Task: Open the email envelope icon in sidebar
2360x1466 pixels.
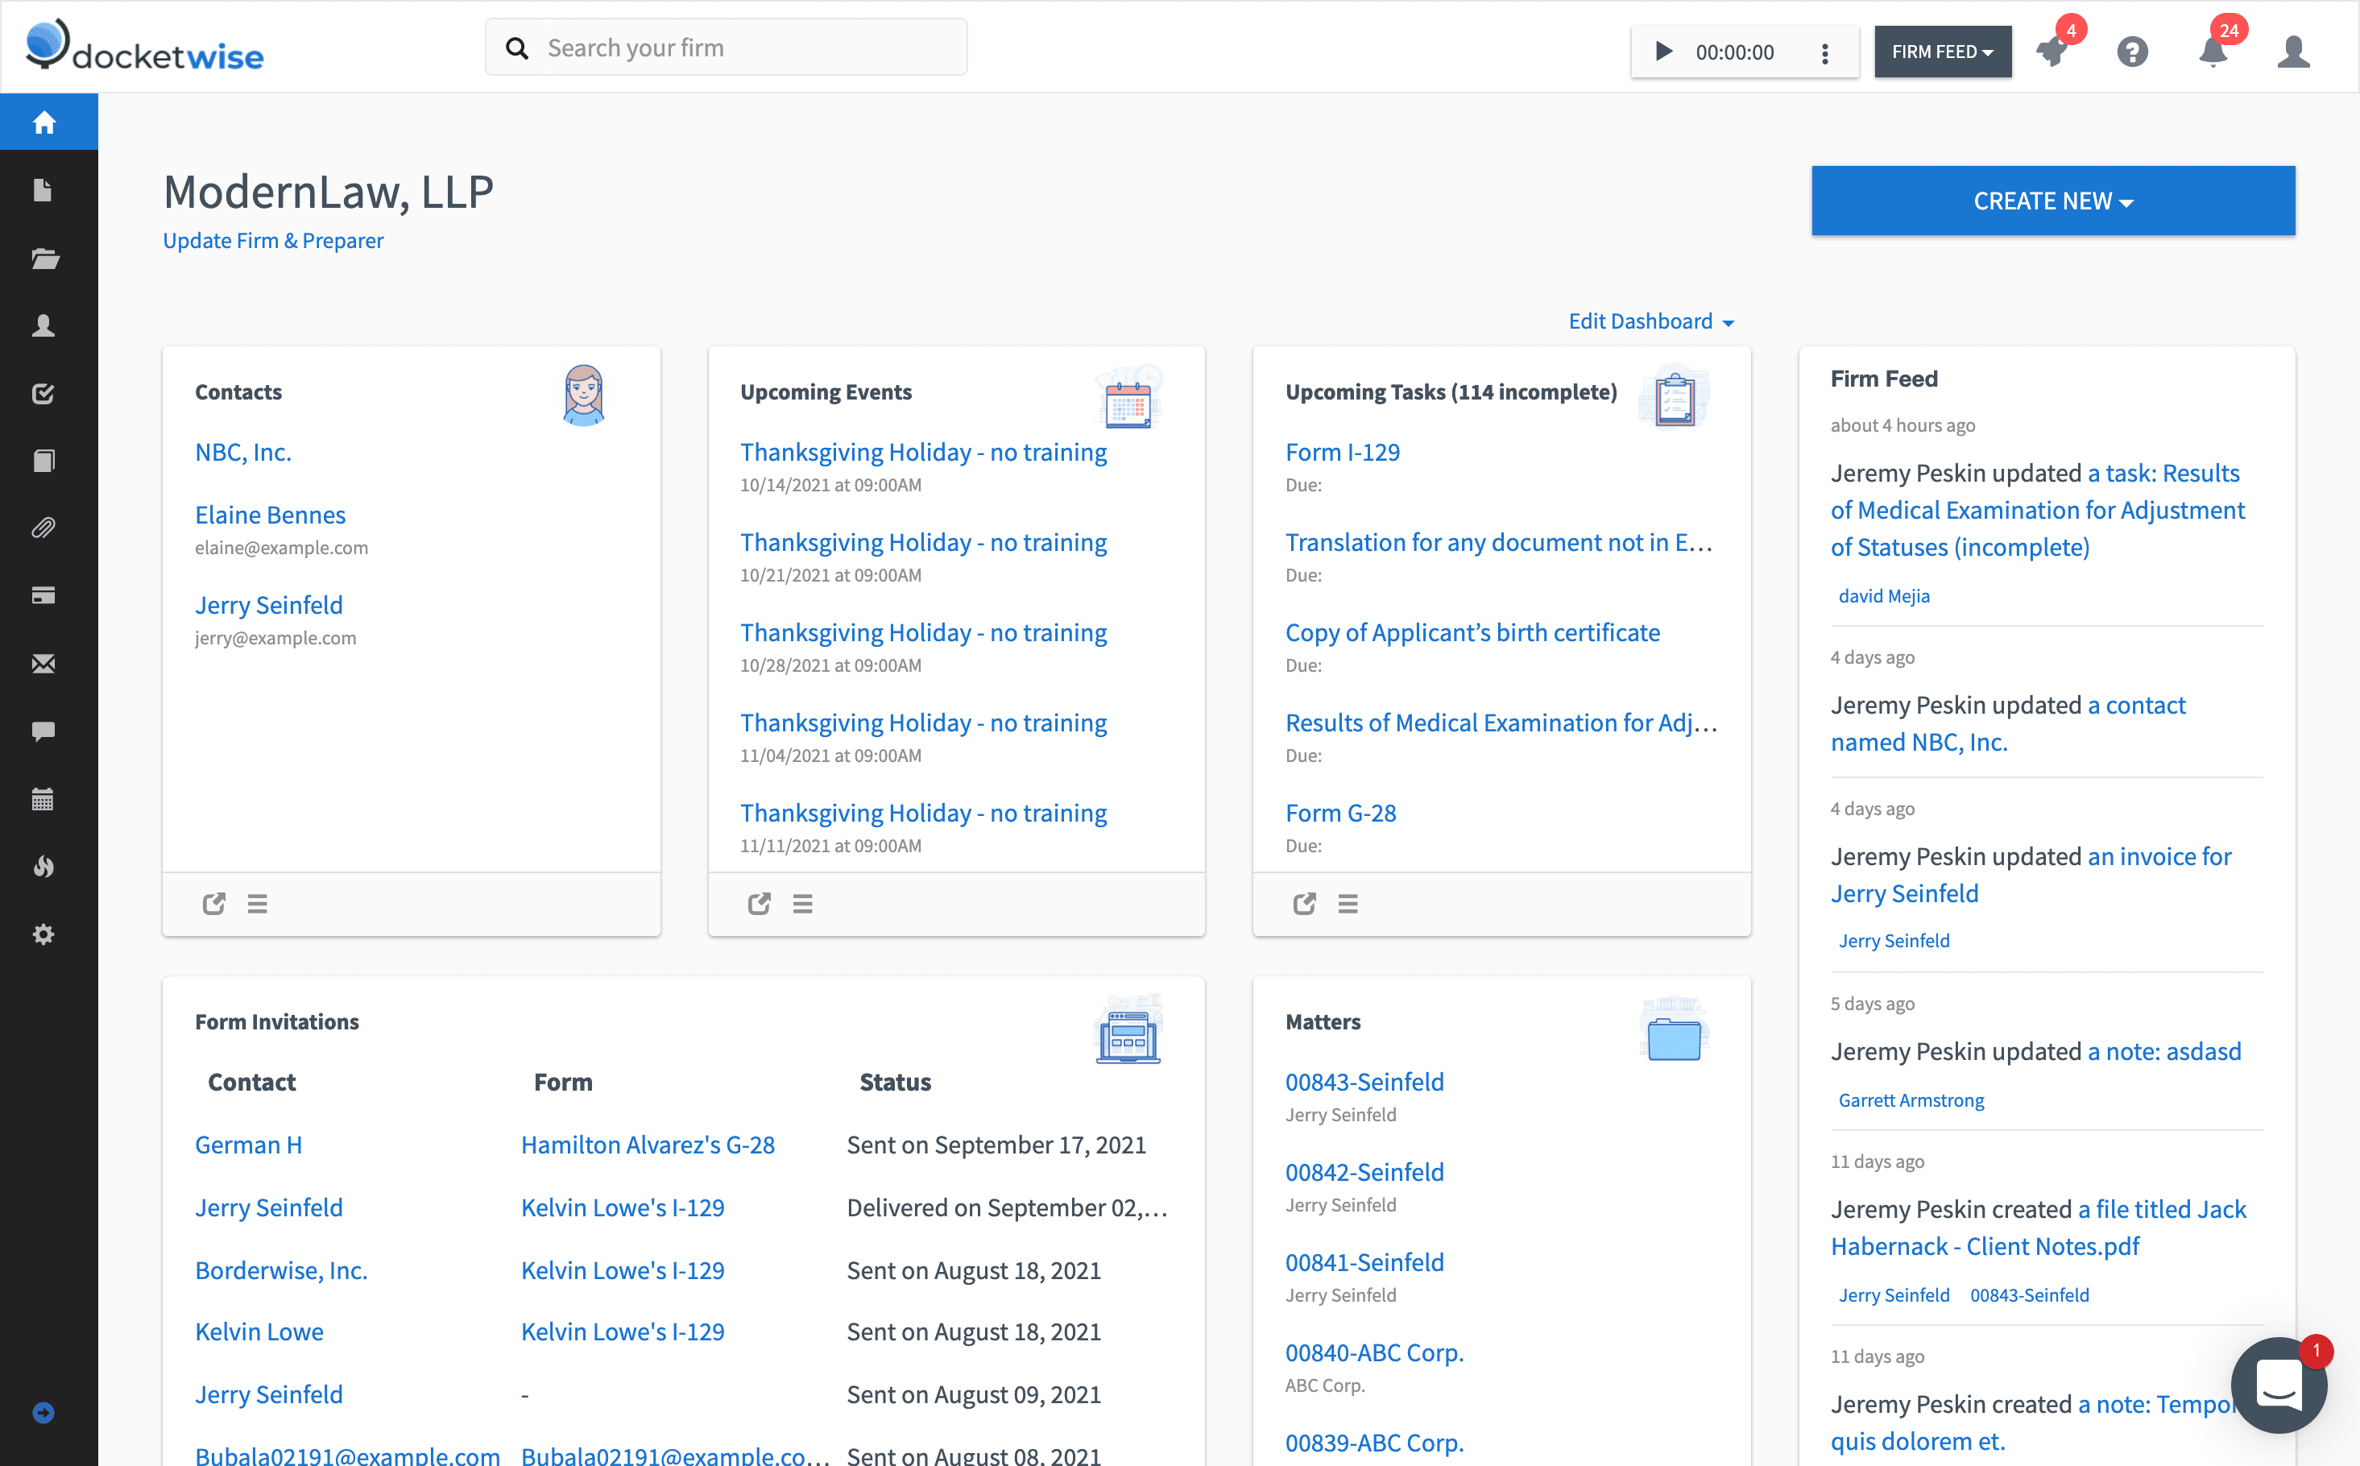Action: [43, 663]
